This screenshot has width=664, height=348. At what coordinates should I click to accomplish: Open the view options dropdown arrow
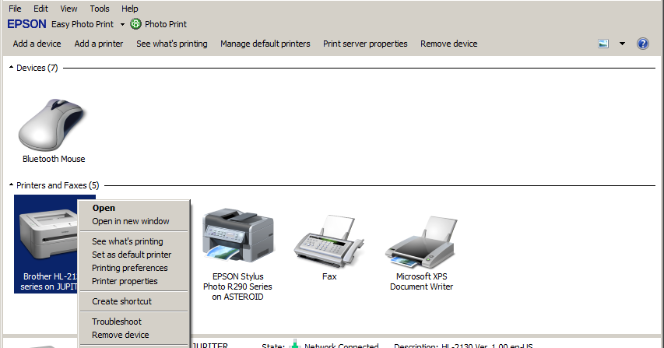pyautogui.click(x=622, y=44)
